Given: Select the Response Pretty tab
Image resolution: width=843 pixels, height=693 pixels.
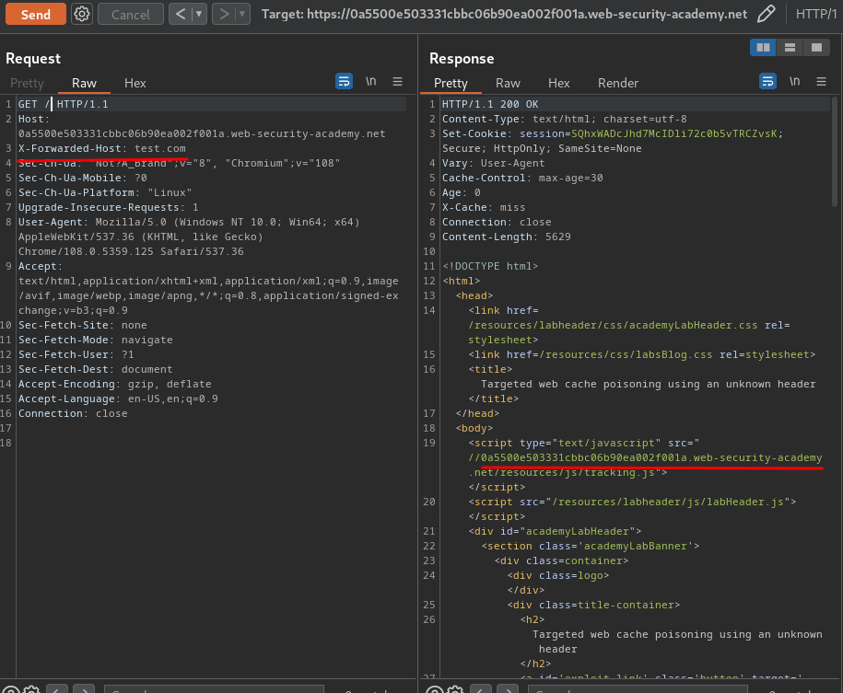Looking at the screenshot, I should [451, 83].
